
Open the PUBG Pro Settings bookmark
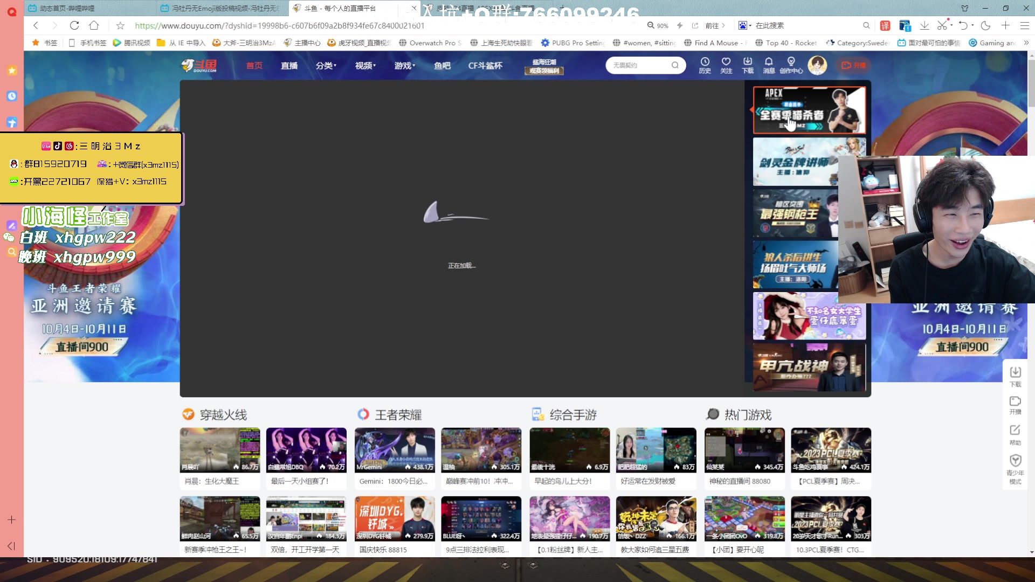pyautogui.click(x=573, y=43)
